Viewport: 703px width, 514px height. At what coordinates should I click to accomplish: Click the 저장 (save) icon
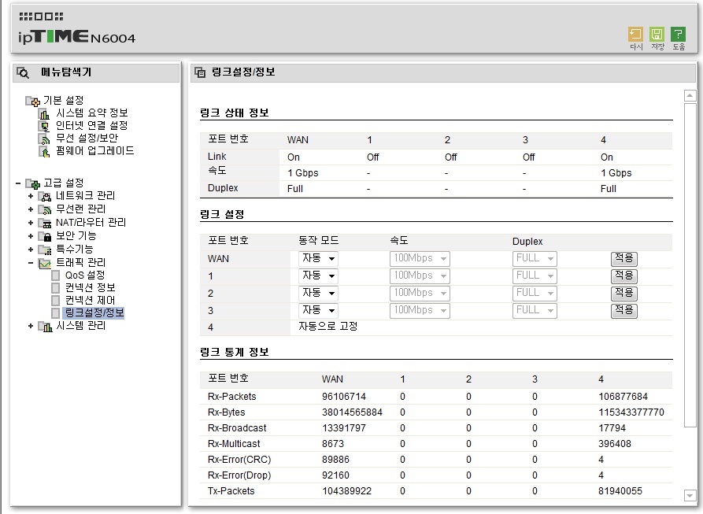pos(657,35)
